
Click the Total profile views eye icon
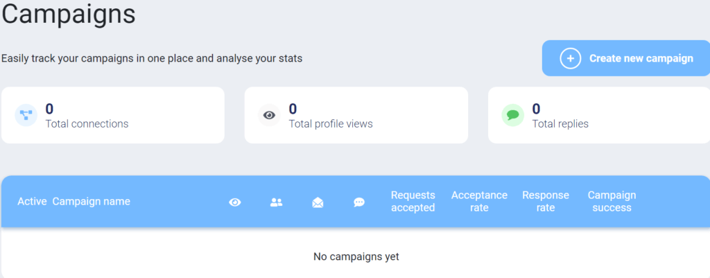(x=270, y=115)
